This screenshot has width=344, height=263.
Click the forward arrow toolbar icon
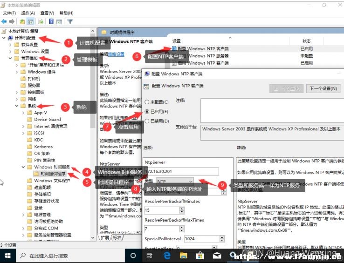pyautogui.click(x=12, y=21)
